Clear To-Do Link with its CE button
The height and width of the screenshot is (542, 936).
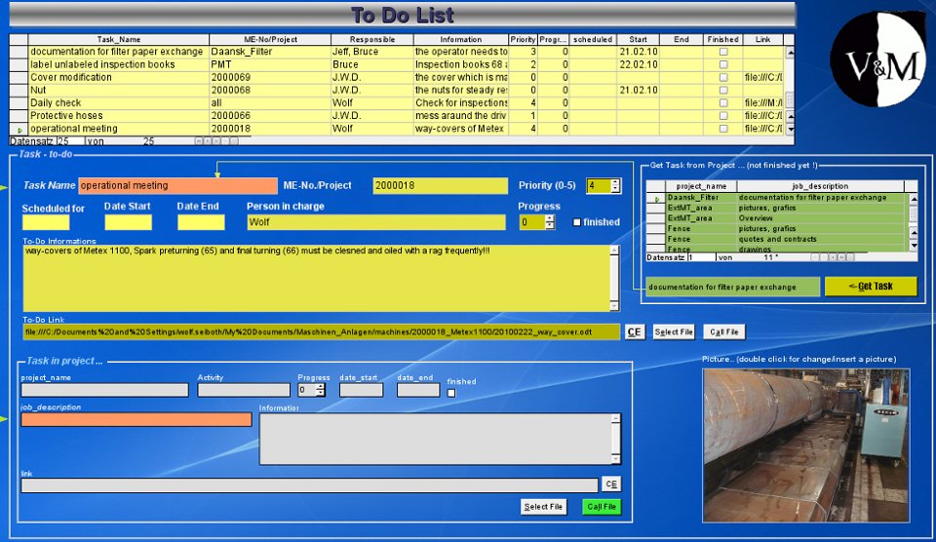634,331
